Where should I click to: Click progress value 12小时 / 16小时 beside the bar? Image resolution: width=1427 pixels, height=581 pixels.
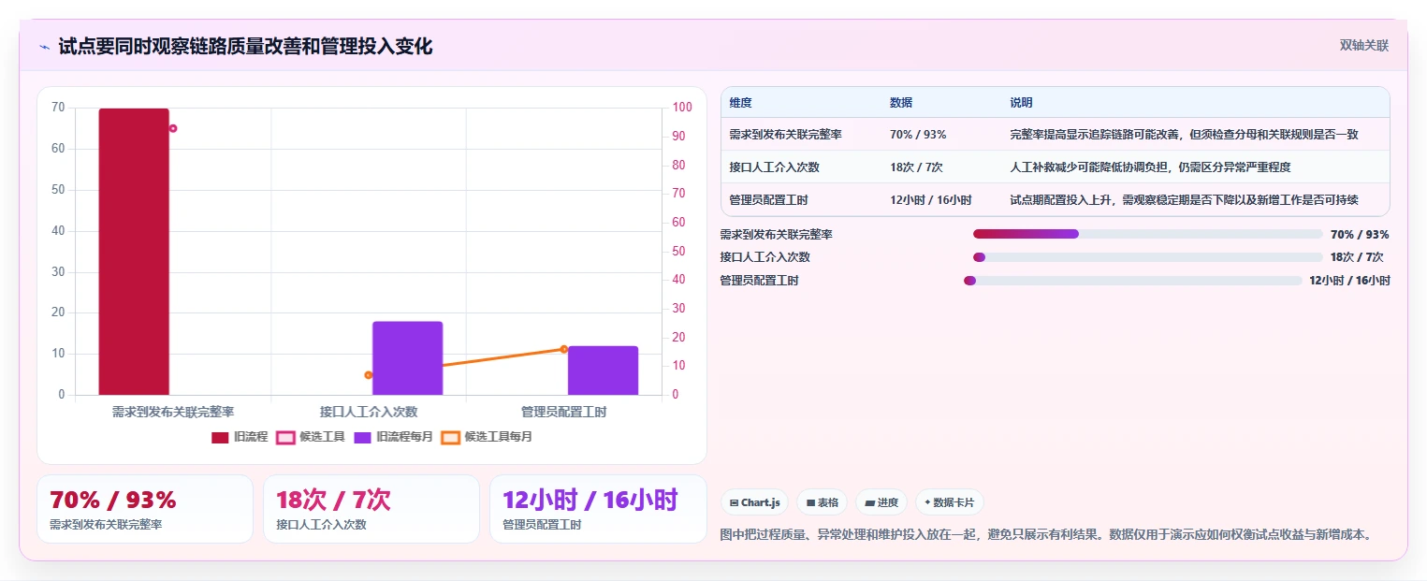coord(1349,281)
